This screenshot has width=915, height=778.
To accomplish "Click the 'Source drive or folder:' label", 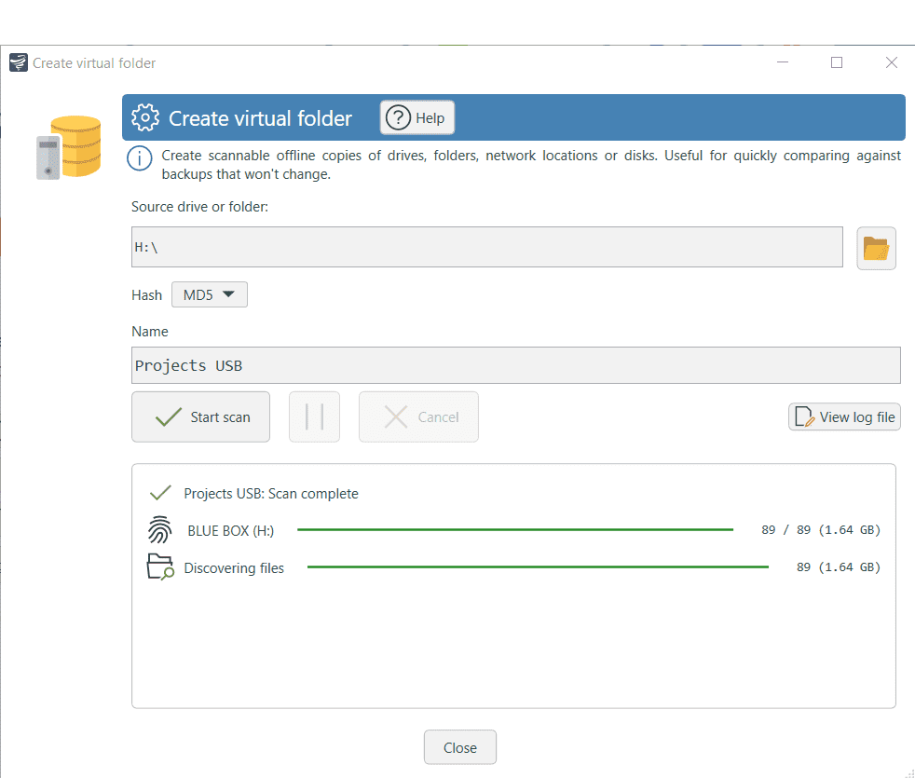I will [199, 207].
